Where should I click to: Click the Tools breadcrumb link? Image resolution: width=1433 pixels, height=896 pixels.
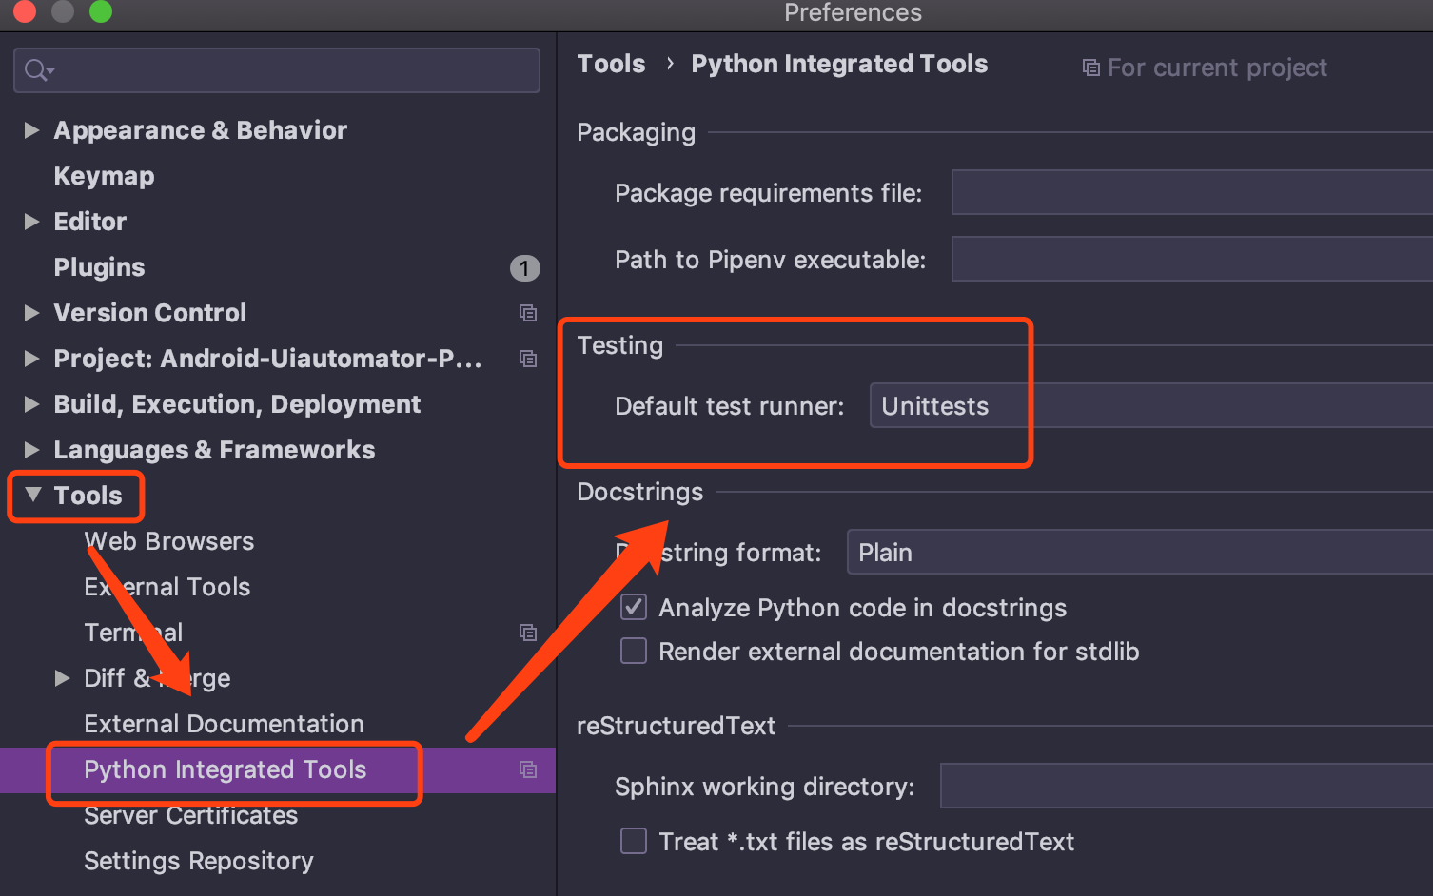[x=611, y=64]
